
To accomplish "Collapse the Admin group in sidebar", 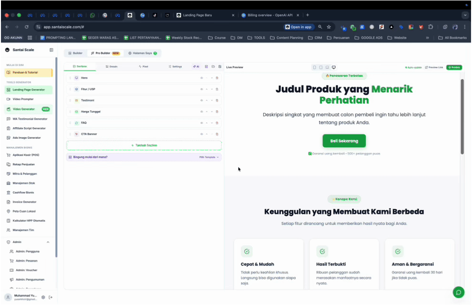I will pyautogui.click(x=48, y=242).
